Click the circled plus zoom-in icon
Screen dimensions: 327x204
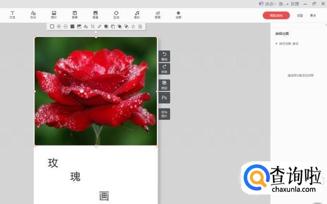(59, 26)
